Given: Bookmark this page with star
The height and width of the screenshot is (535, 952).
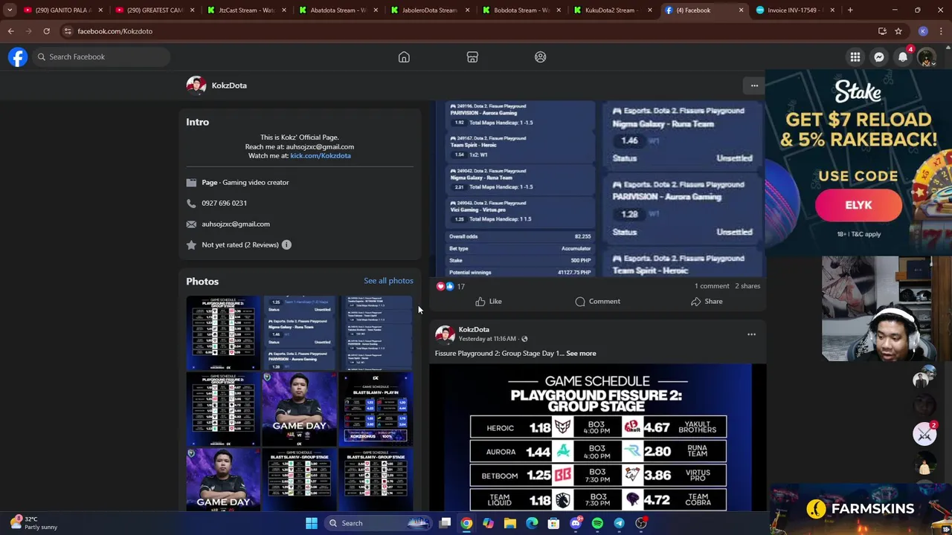Looking at the screenshot, I should coord(898,31).
